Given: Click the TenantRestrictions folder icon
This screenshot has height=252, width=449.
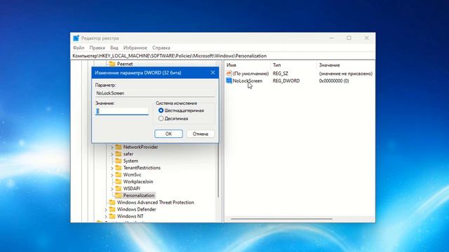Looking at the screenshot, I should (119, 168).
